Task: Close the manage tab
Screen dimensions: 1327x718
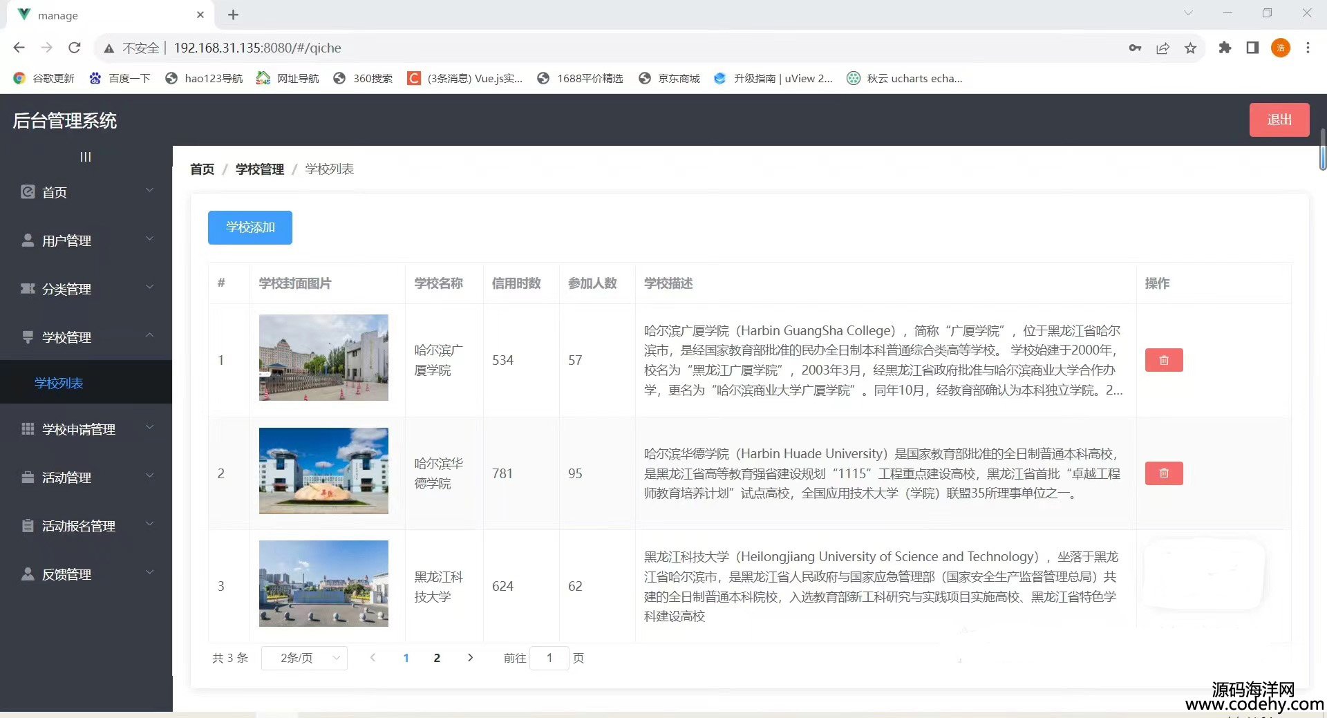Action: [x=200, y=15]
